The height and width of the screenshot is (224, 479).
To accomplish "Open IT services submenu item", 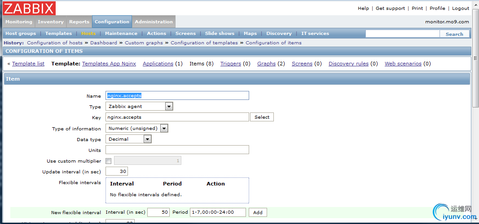I will tap(315, 34).
